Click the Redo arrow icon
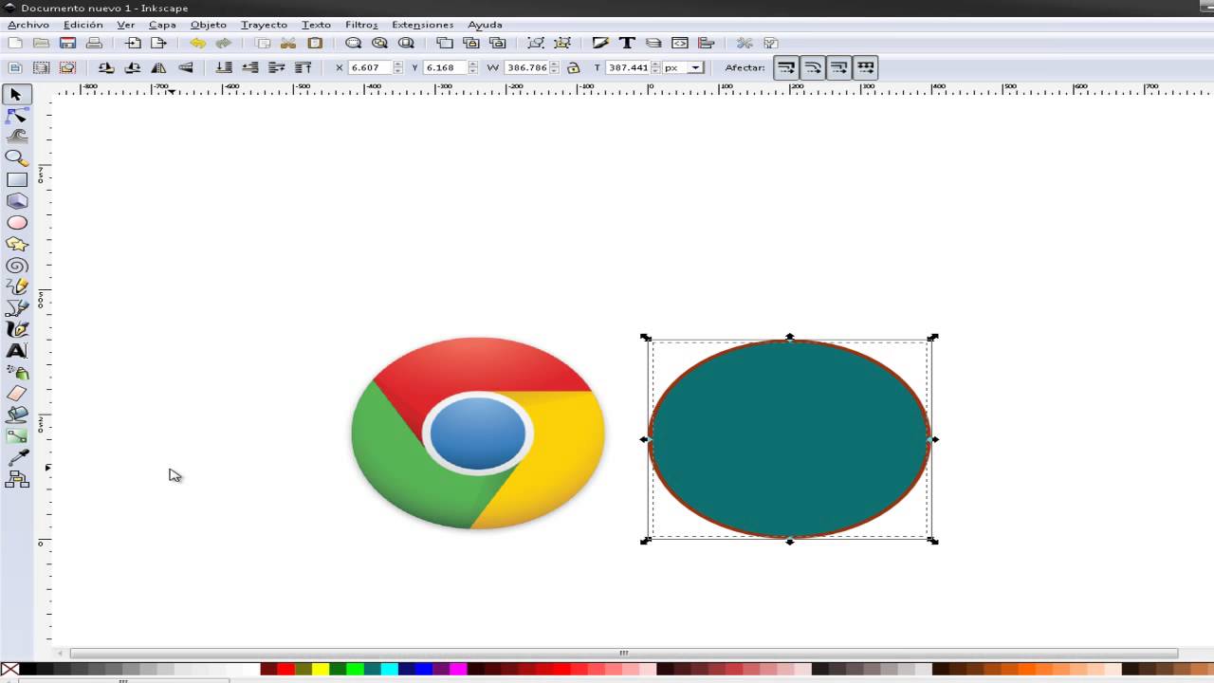This screenshot has width=1214, height=683. (224, 43)
